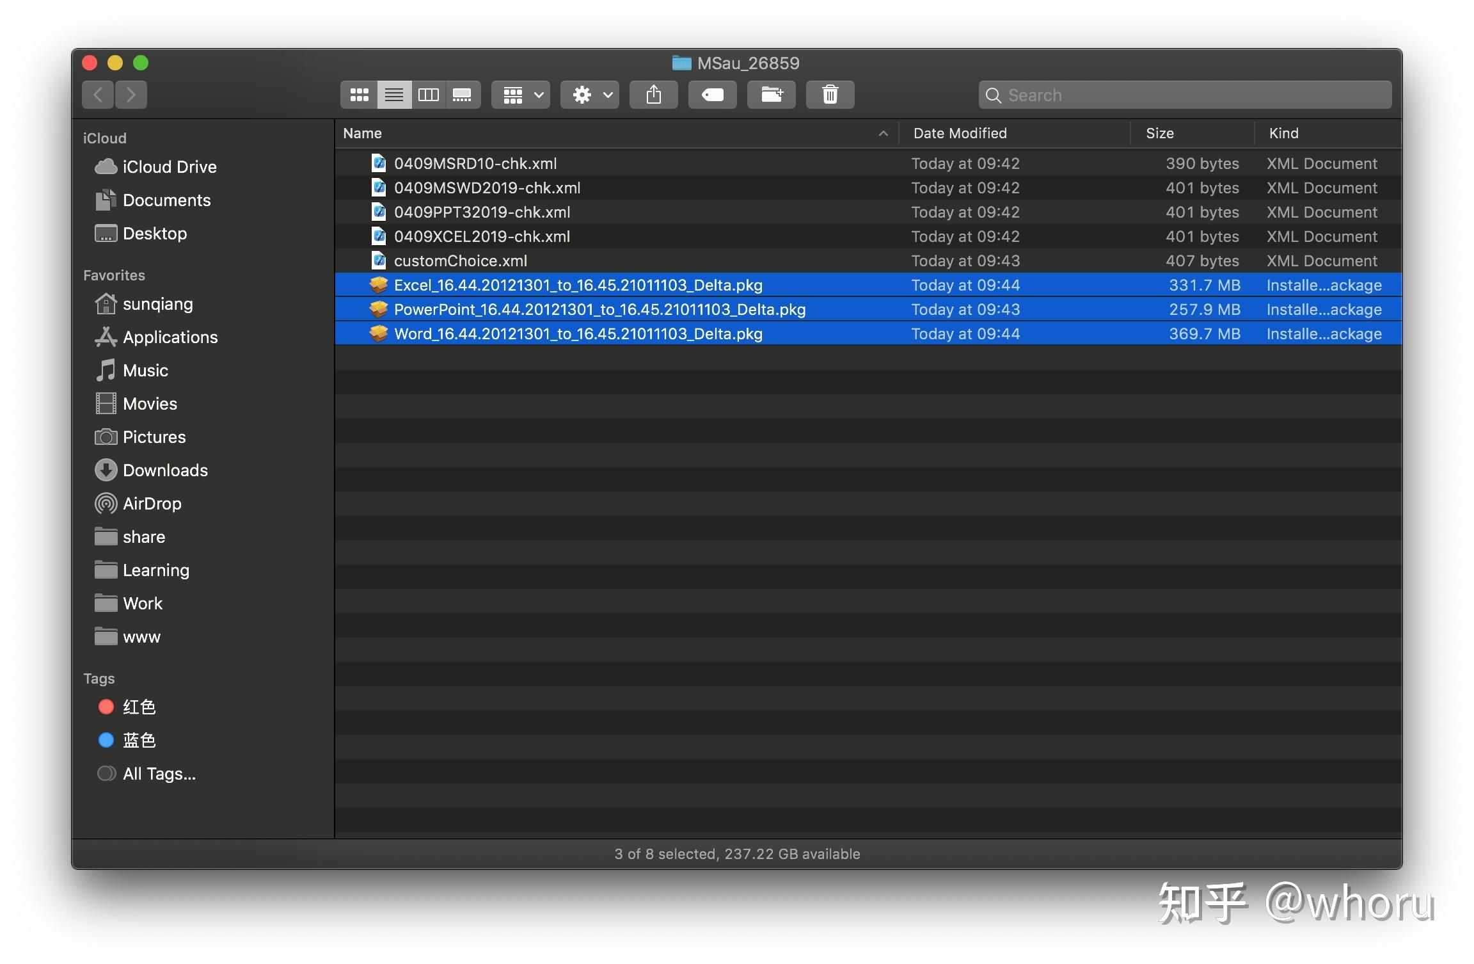Open Documents in the sidebar
This screenshot has width=1474, height=964.
[153, 200]
